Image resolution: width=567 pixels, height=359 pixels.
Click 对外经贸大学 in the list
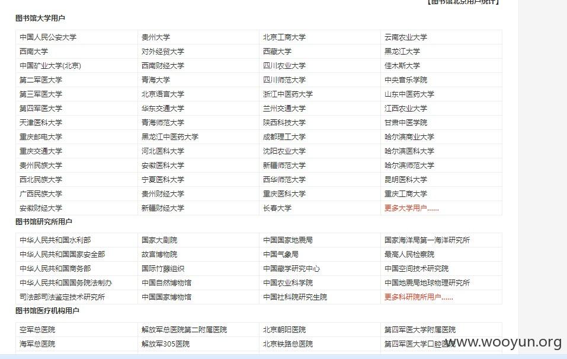[163, 52]
